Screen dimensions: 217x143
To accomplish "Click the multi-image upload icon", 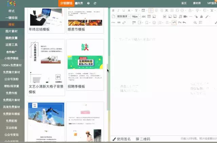I will [x=175, y=17].
